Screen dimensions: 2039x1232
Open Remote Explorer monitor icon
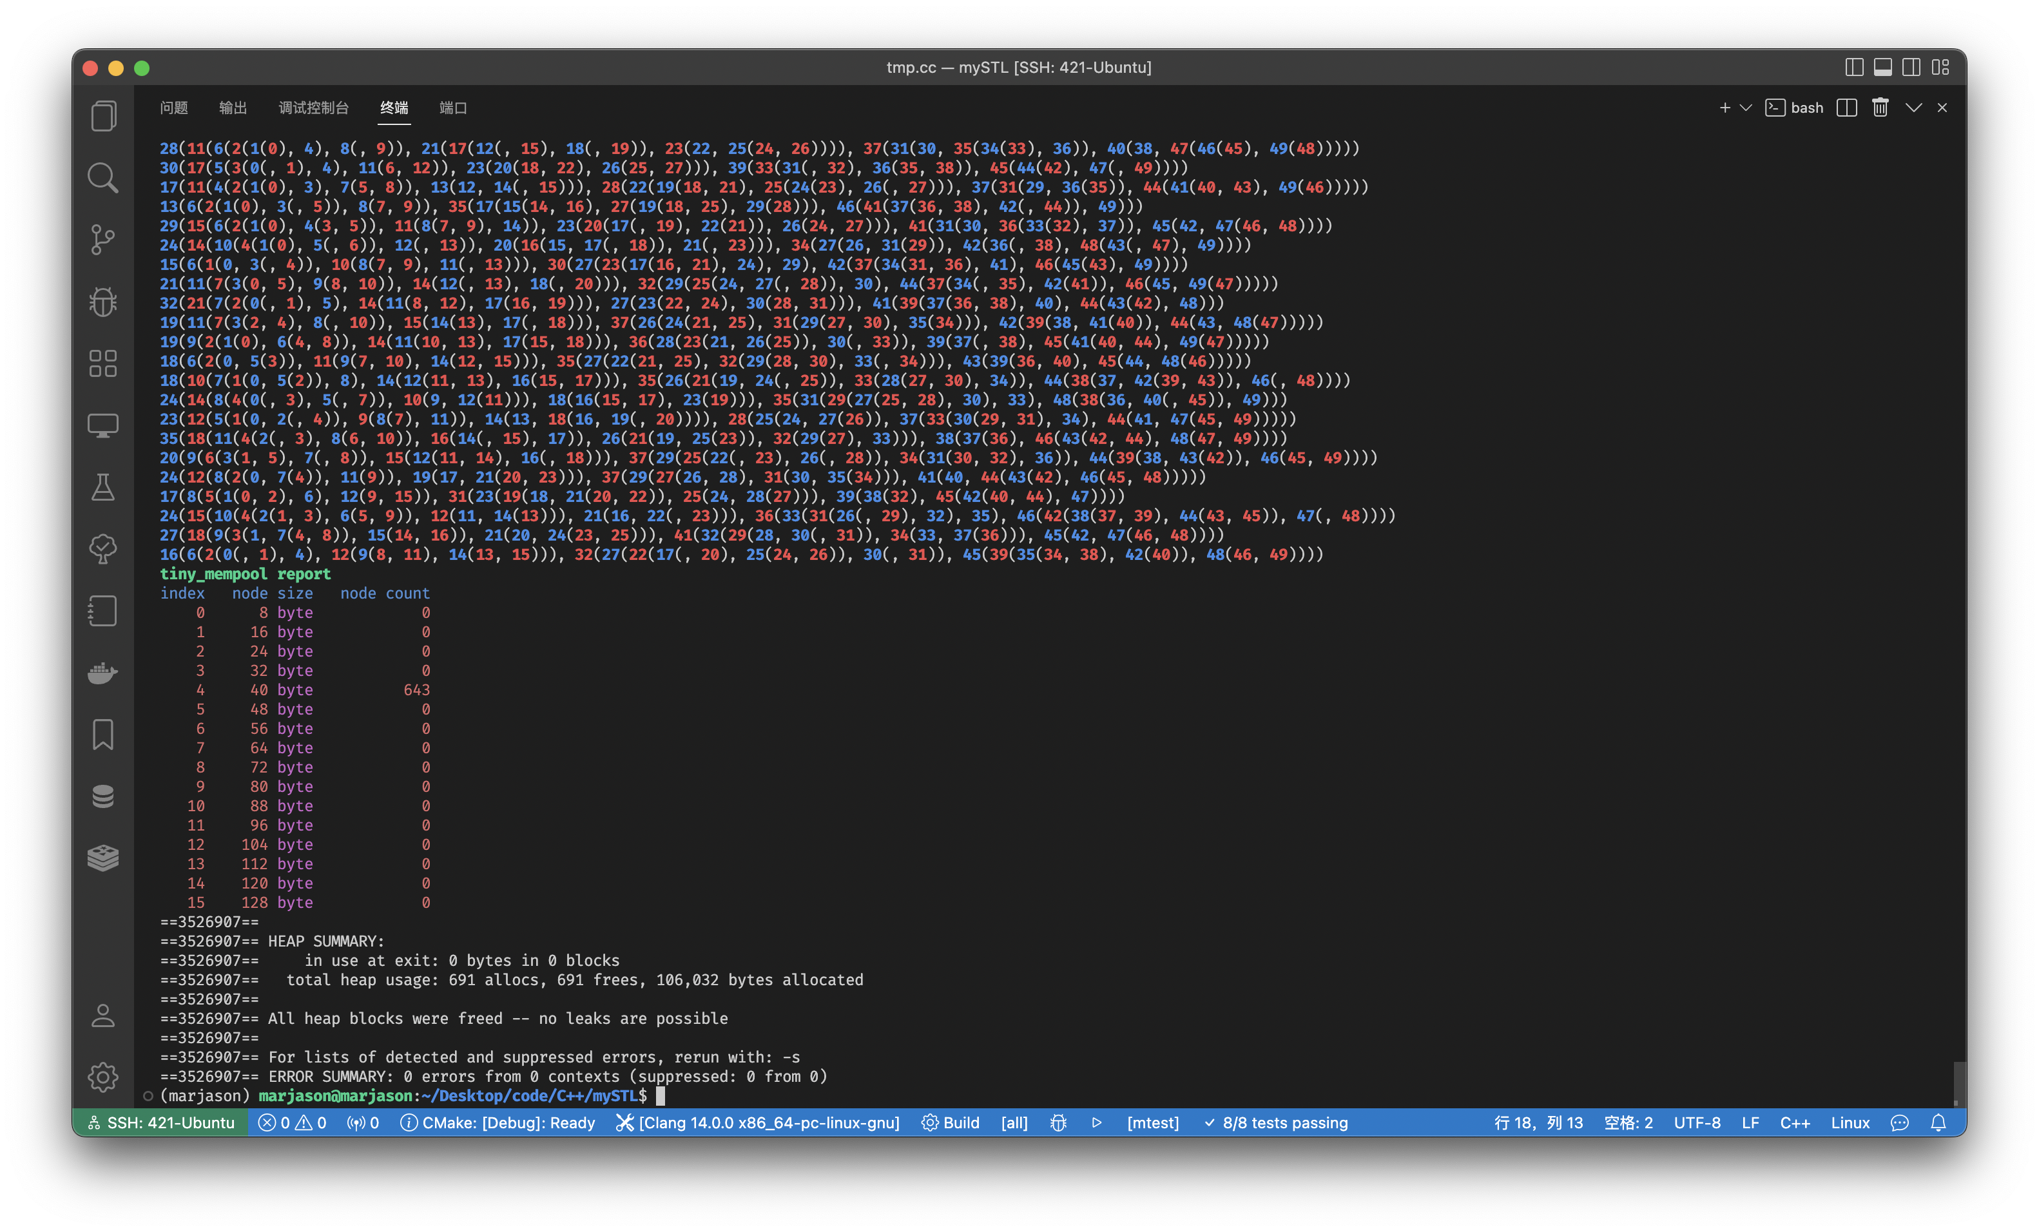(x=102, y=425)
